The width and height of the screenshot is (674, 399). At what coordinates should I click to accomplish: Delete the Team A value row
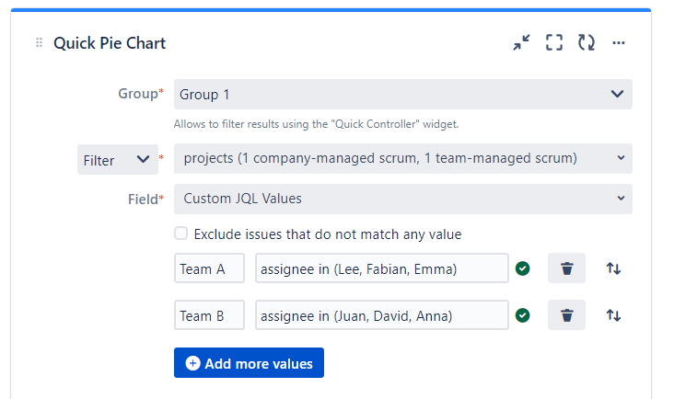[x=567, y=268]
